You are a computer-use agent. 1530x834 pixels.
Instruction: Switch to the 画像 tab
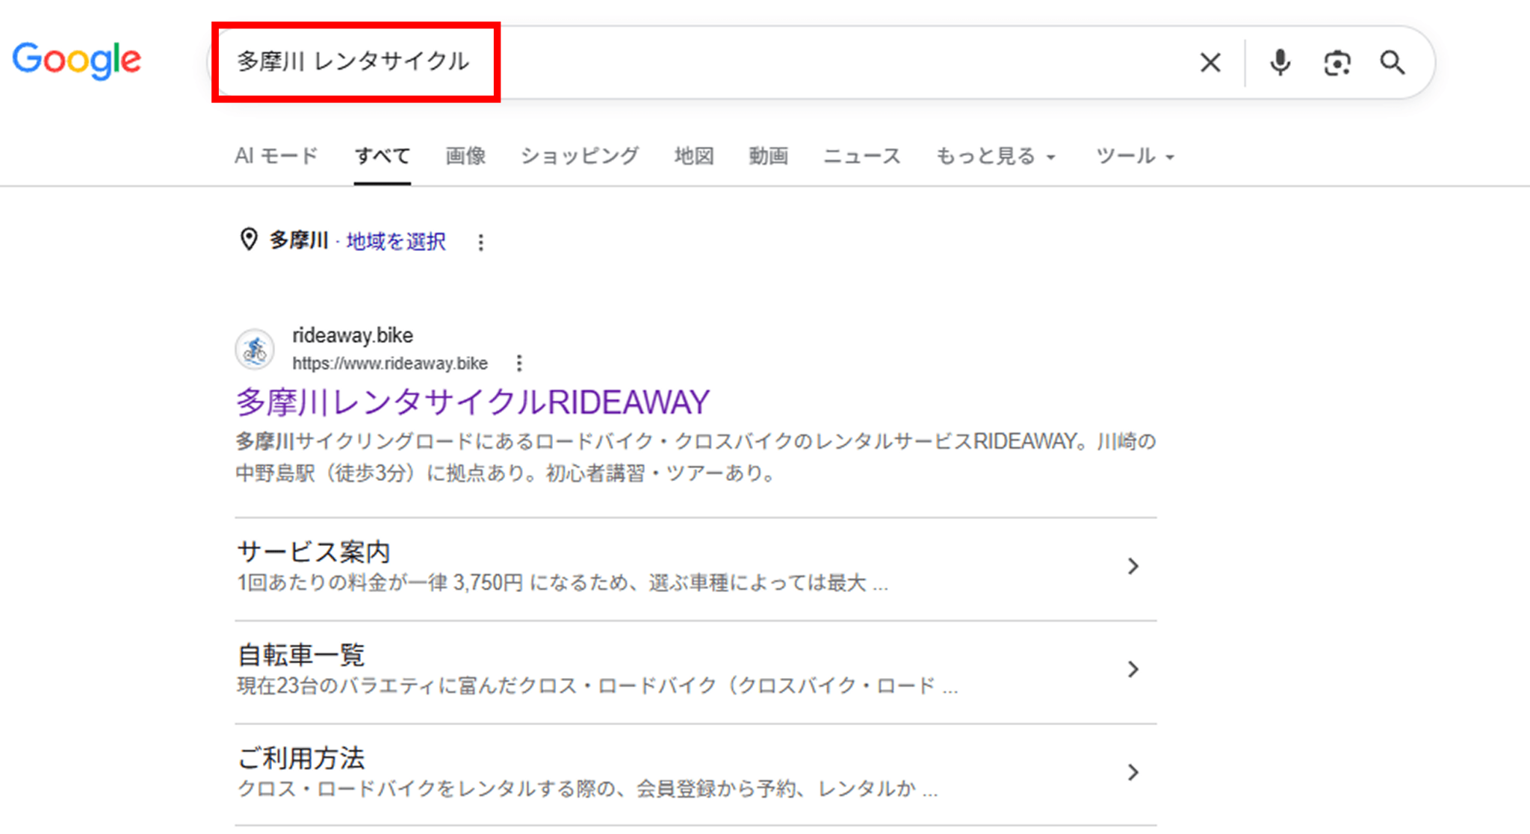[x=465, y=156]
